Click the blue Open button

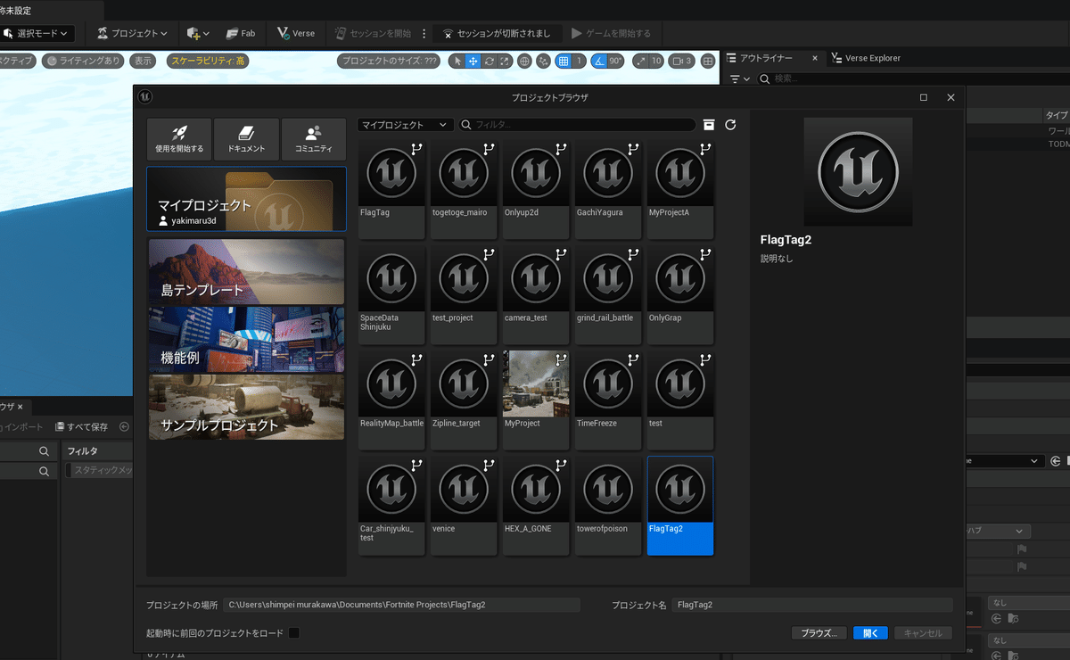(x=870, y=633)
